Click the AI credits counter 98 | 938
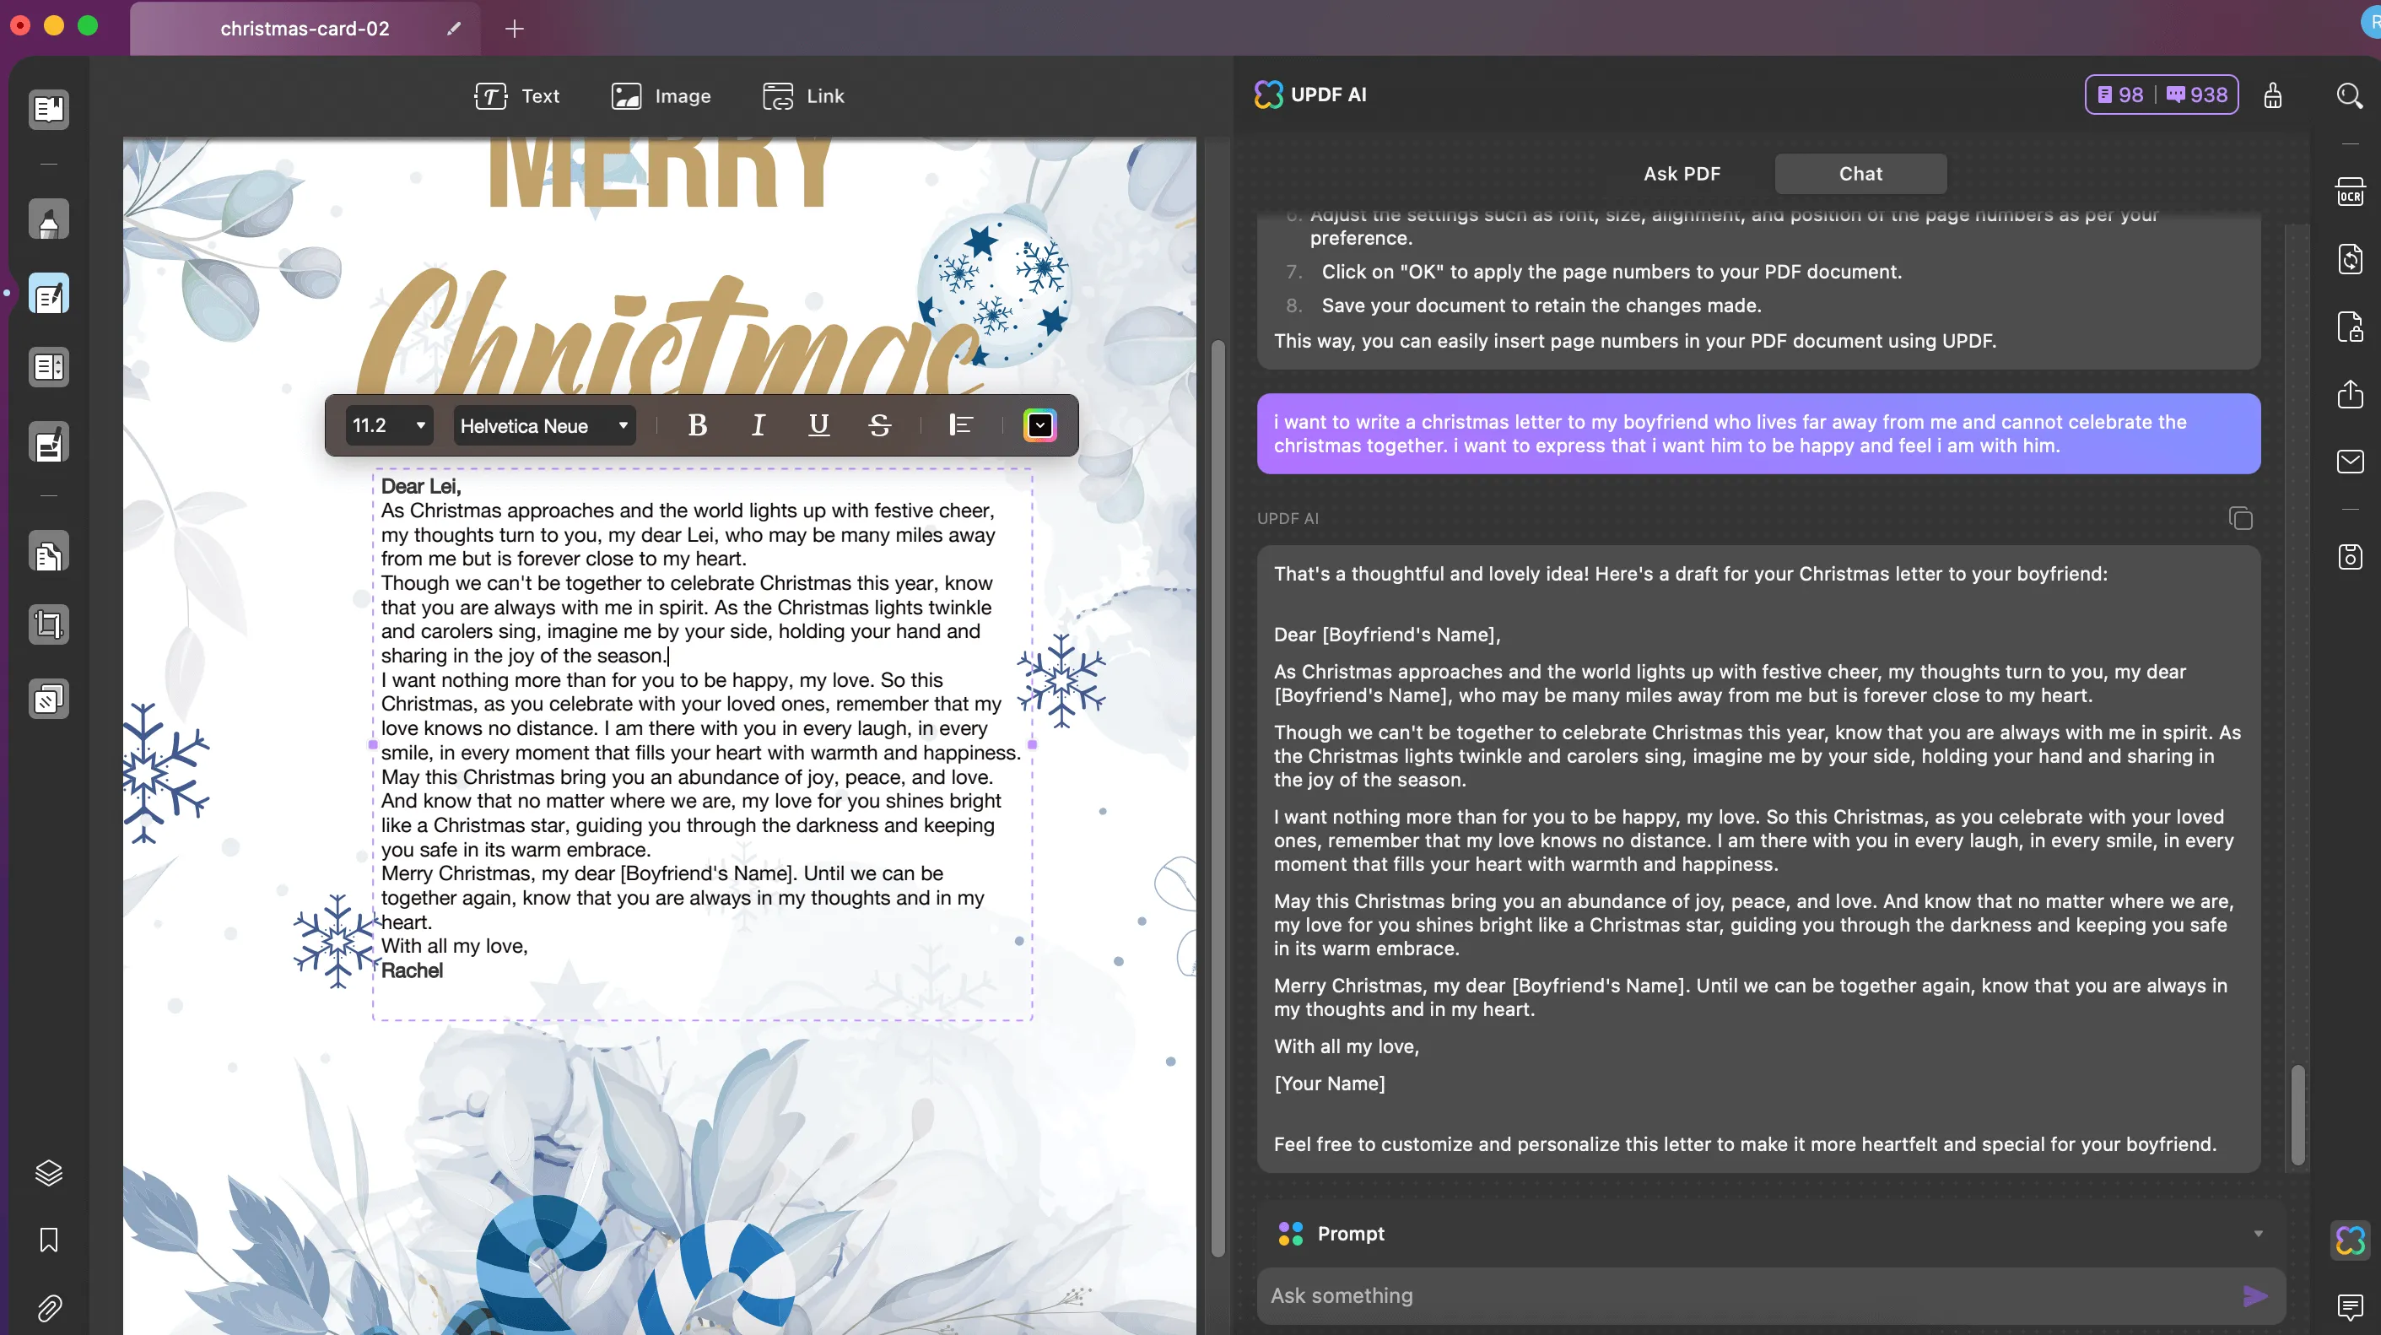This screenshot has width=2381, height=1335. pyautogui.click(x=2161, y=95)
